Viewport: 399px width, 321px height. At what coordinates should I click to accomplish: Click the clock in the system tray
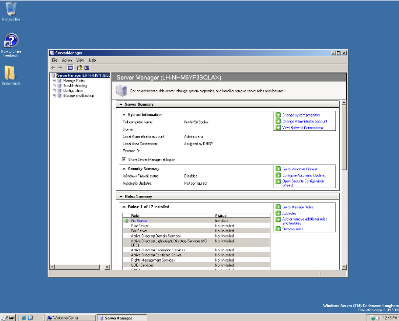coord(390,318)
